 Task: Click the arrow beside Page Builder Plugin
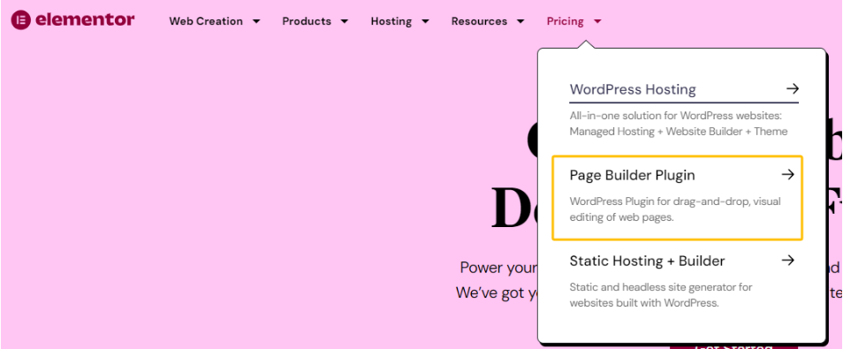(x=787, y=174)
